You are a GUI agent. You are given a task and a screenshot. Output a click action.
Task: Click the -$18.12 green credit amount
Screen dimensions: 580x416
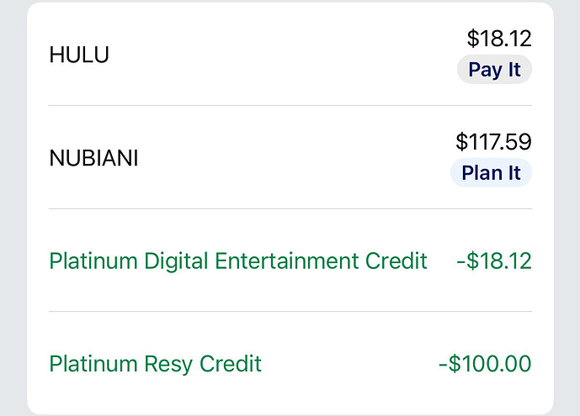(493, 261)
